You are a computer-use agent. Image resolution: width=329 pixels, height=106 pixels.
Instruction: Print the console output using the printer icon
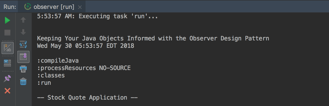click(23, 69)
